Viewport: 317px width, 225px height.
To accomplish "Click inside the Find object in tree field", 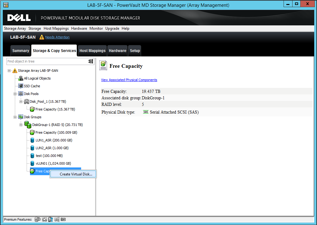I will click(46, 61).
